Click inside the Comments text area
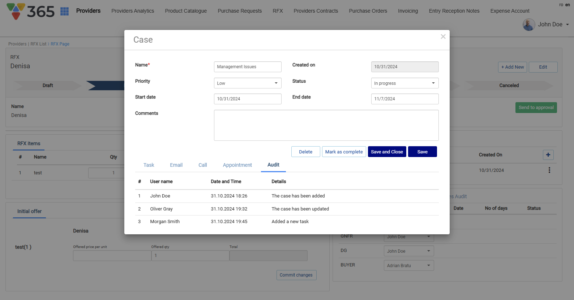This screenshot has height=300, width=574. [326, 125]
